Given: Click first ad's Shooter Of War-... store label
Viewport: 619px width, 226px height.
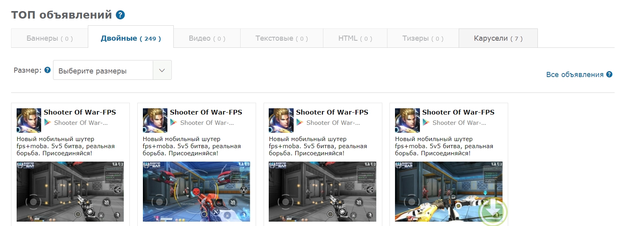Looking at the screenshot, I should pos(81,123).
